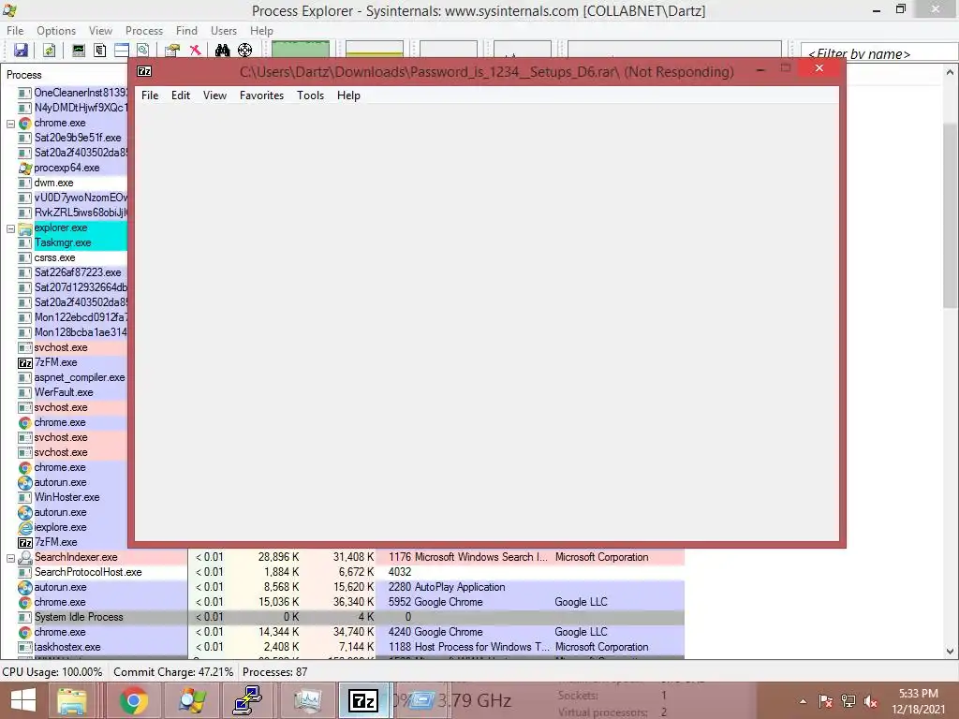This screenshot has height=719, width=959.
Task: Click the procexp64.exe process icon
Action: (x=24, y=169)
